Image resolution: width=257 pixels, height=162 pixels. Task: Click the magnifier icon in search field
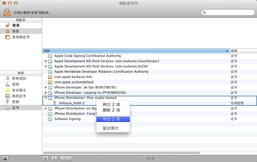[x=204, y=12]
